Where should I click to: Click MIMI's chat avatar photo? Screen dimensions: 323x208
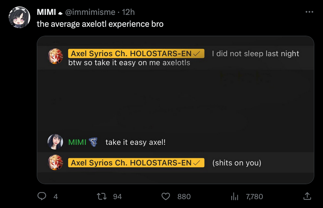click(x=55, y=142)
